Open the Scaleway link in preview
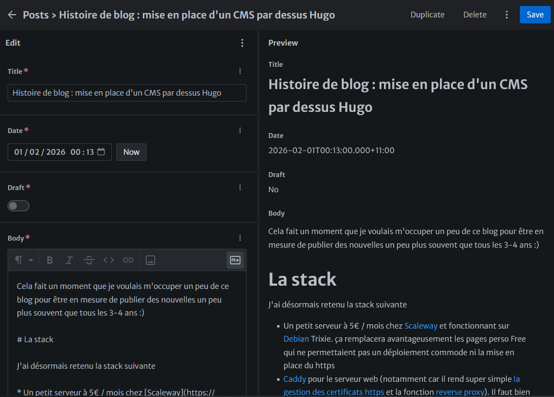 click(x=421, y=326)
